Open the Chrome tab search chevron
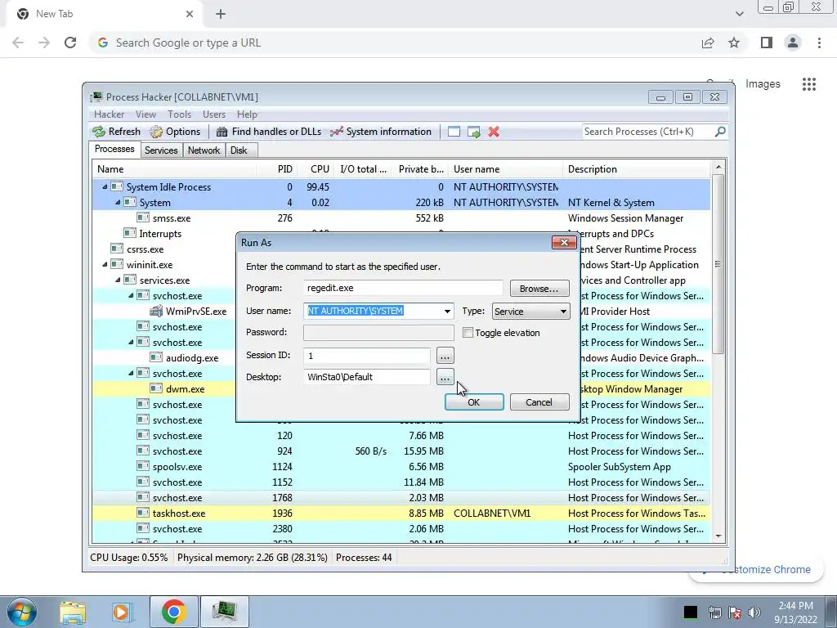 coord(739,14)
